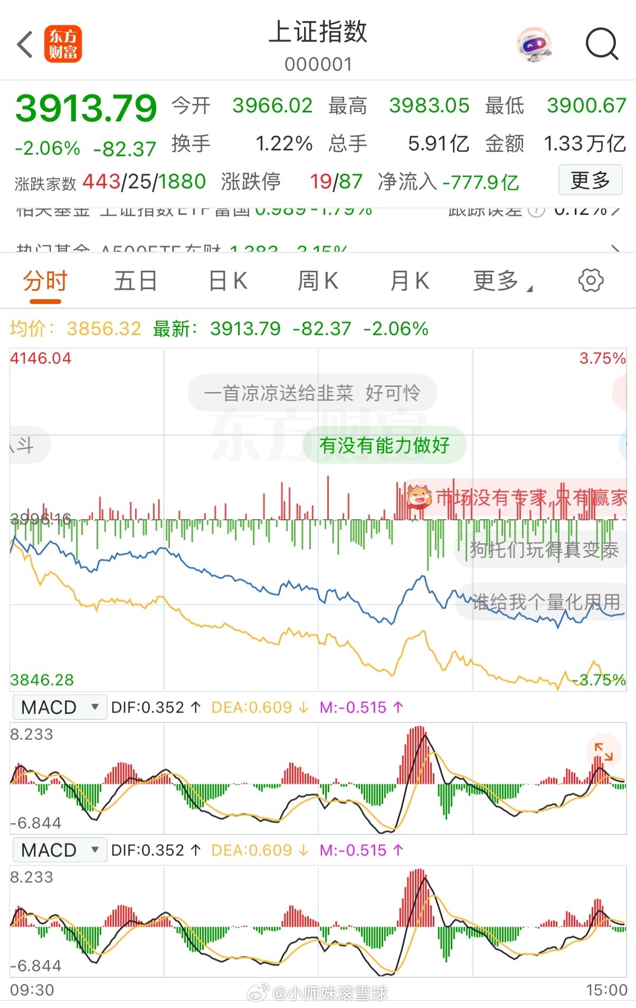The image size is (636, 1008).
Task: Tap the second MACD histogram chart
Action: point(318,921)
